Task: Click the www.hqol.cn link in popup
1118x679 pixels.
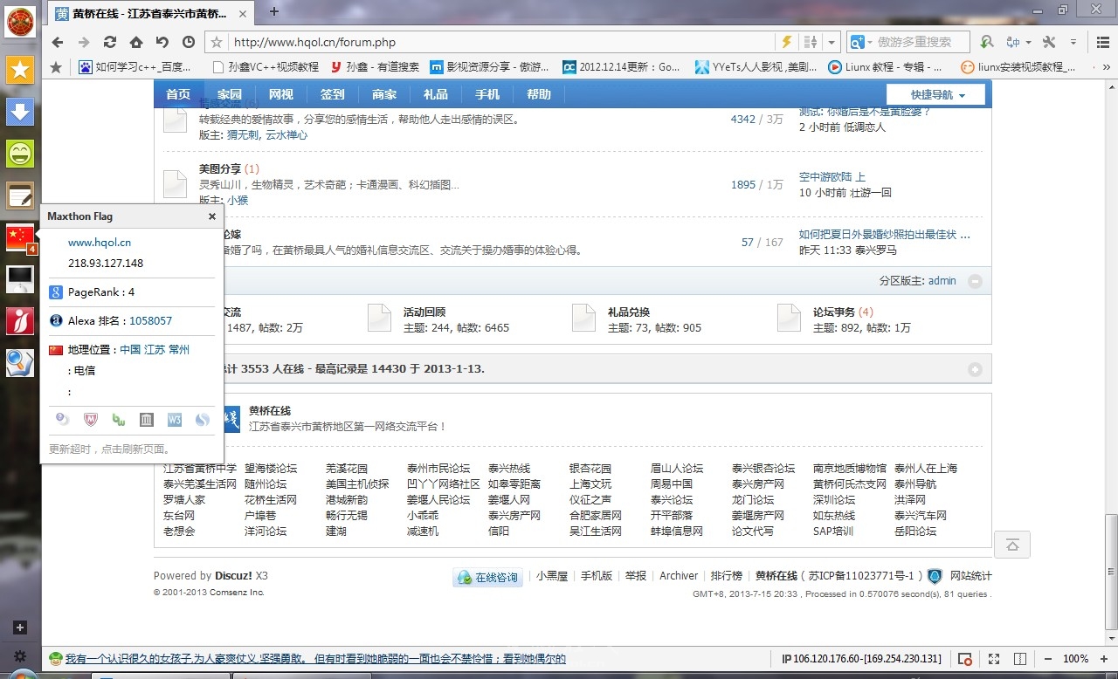Action: click(x=100, y=243)
